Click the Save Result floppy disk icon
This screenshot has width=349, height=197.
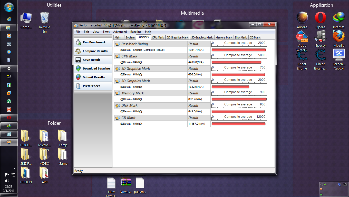(78, 60)
